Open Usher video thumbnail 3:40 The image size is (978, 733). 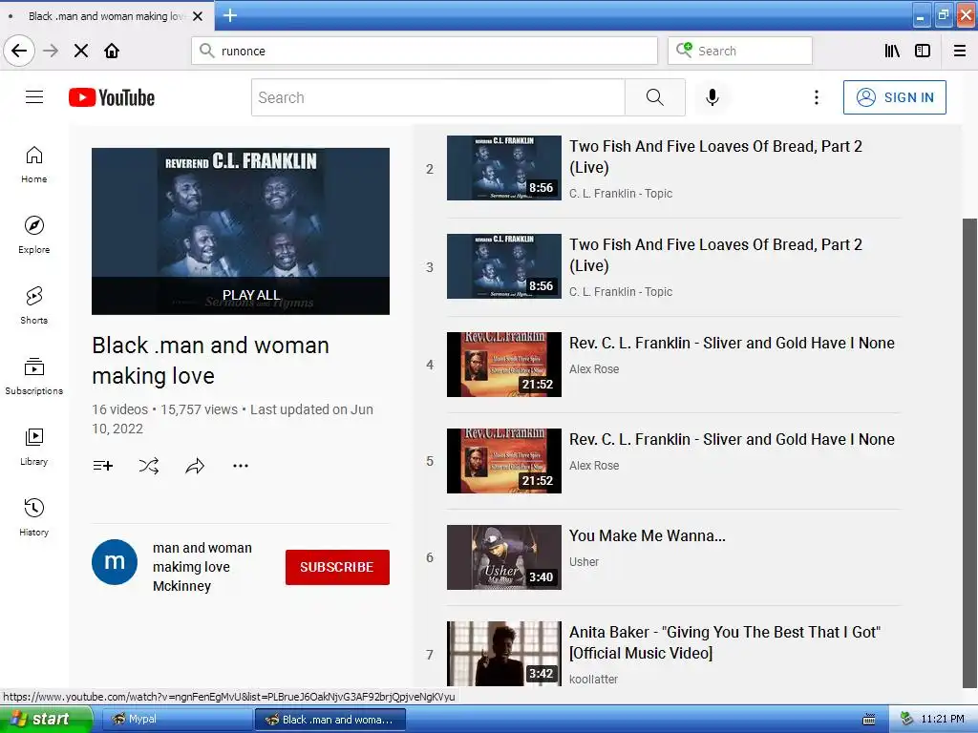[504, 557]
